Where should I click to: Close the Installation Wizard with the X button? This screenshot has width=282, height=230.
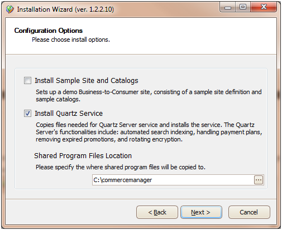(264, 7)
